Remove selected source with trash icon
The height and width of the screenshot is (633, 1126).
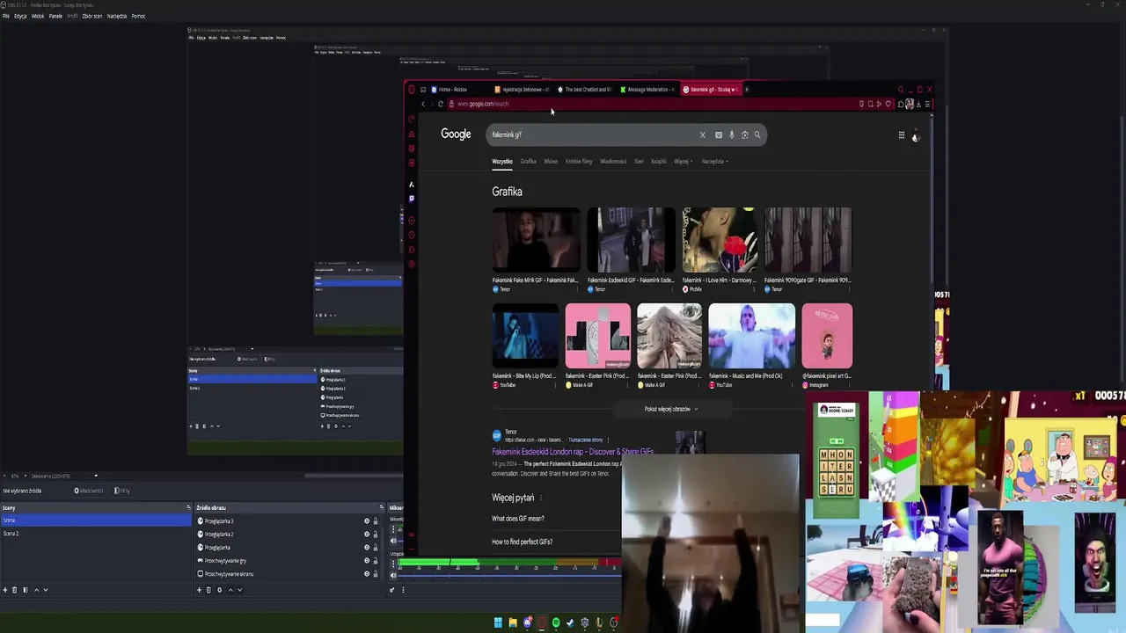pos(208,590)
